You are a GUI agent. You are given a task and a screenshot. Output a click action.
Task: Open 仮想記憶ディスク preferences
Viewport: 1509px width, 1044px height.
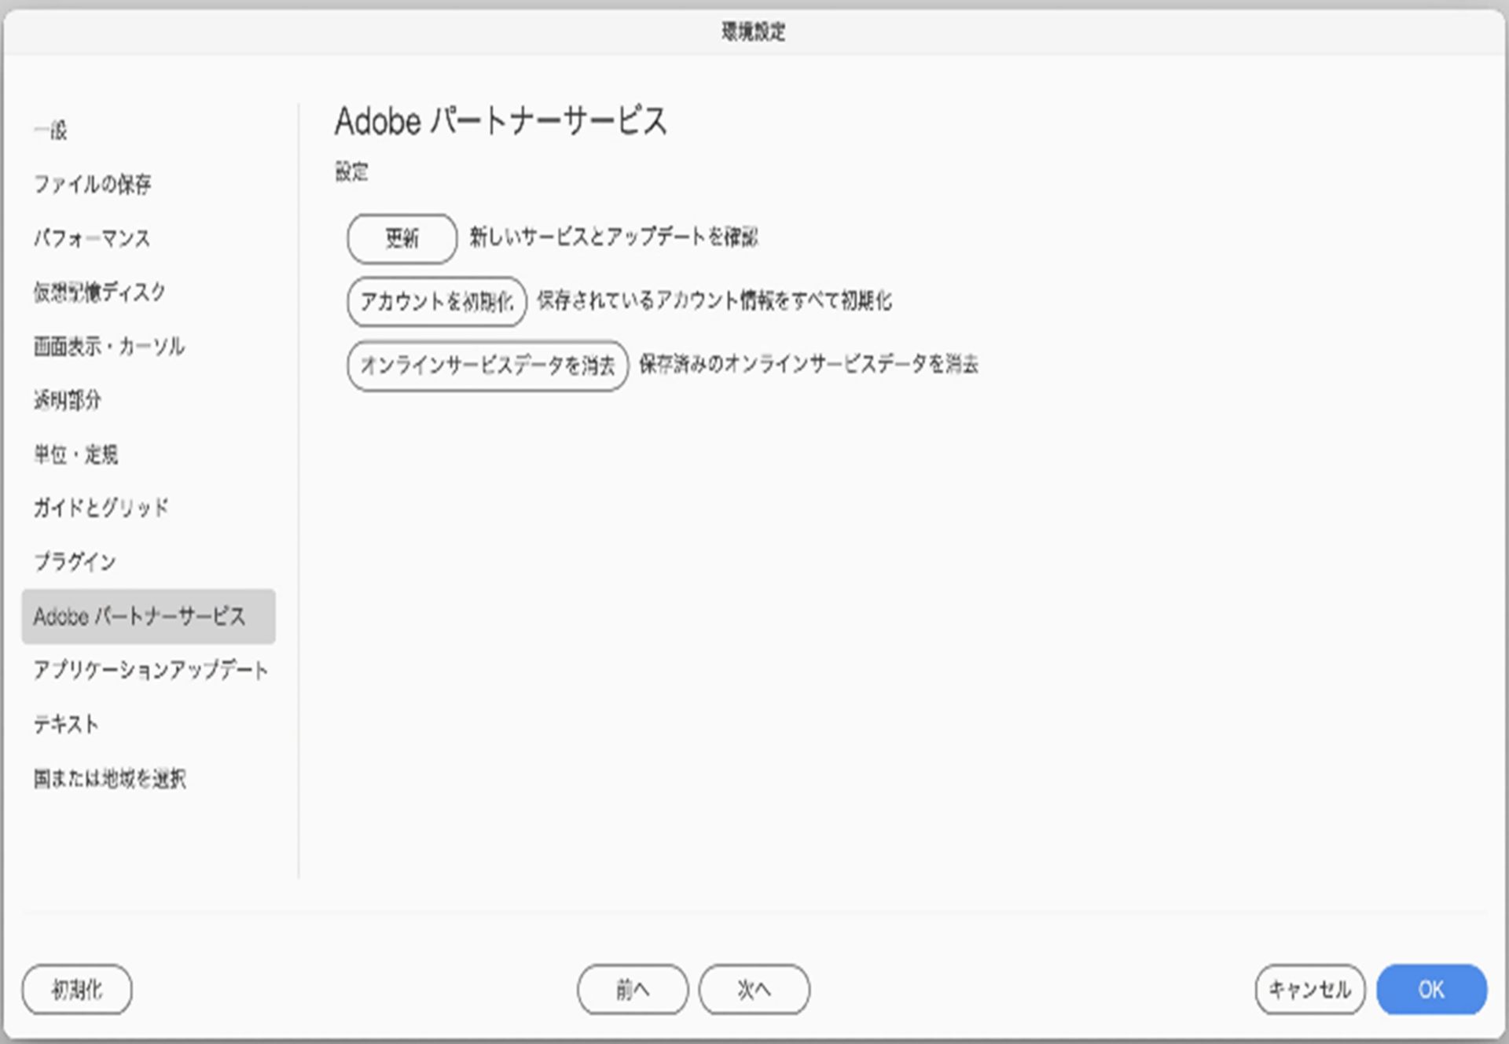(x=99, y=292)
